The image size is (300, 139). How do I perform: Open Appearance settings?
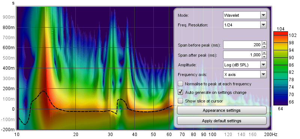click(222, 110)
